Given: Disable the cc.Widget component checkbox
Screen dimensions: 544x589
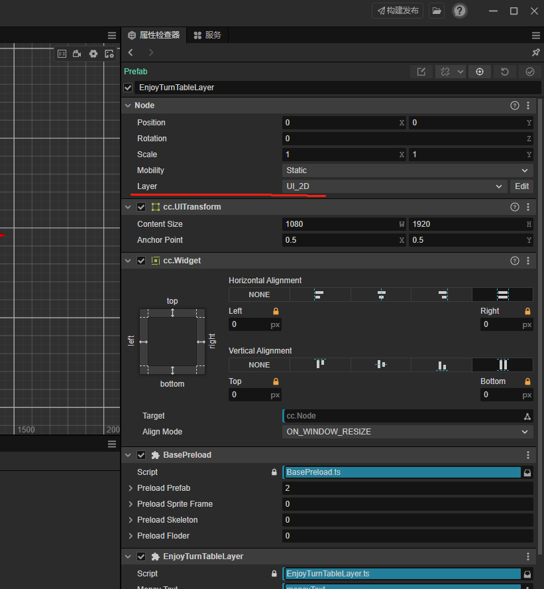Looking at the screenshot, I should pyautogui.click(x=141, y=261).
